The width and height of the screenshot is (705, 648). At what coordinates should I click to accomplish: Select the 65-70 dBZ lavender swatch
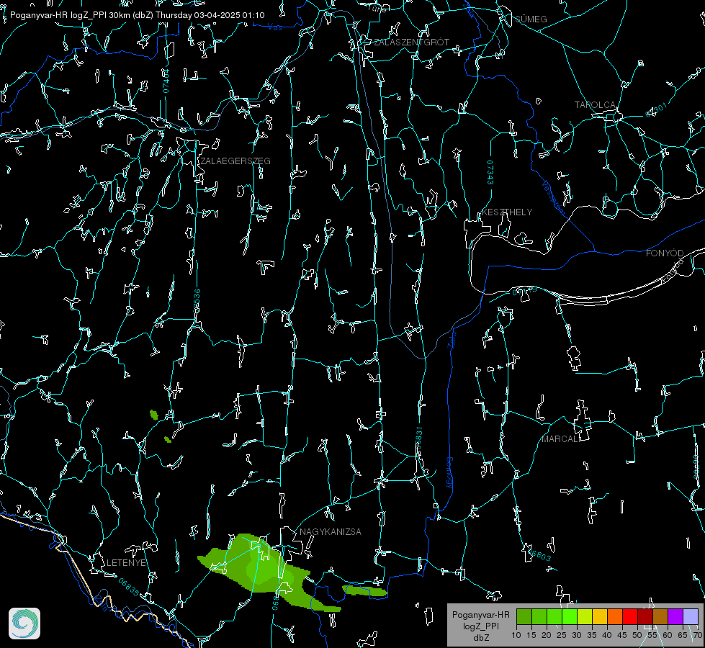(x=691, y=617)
